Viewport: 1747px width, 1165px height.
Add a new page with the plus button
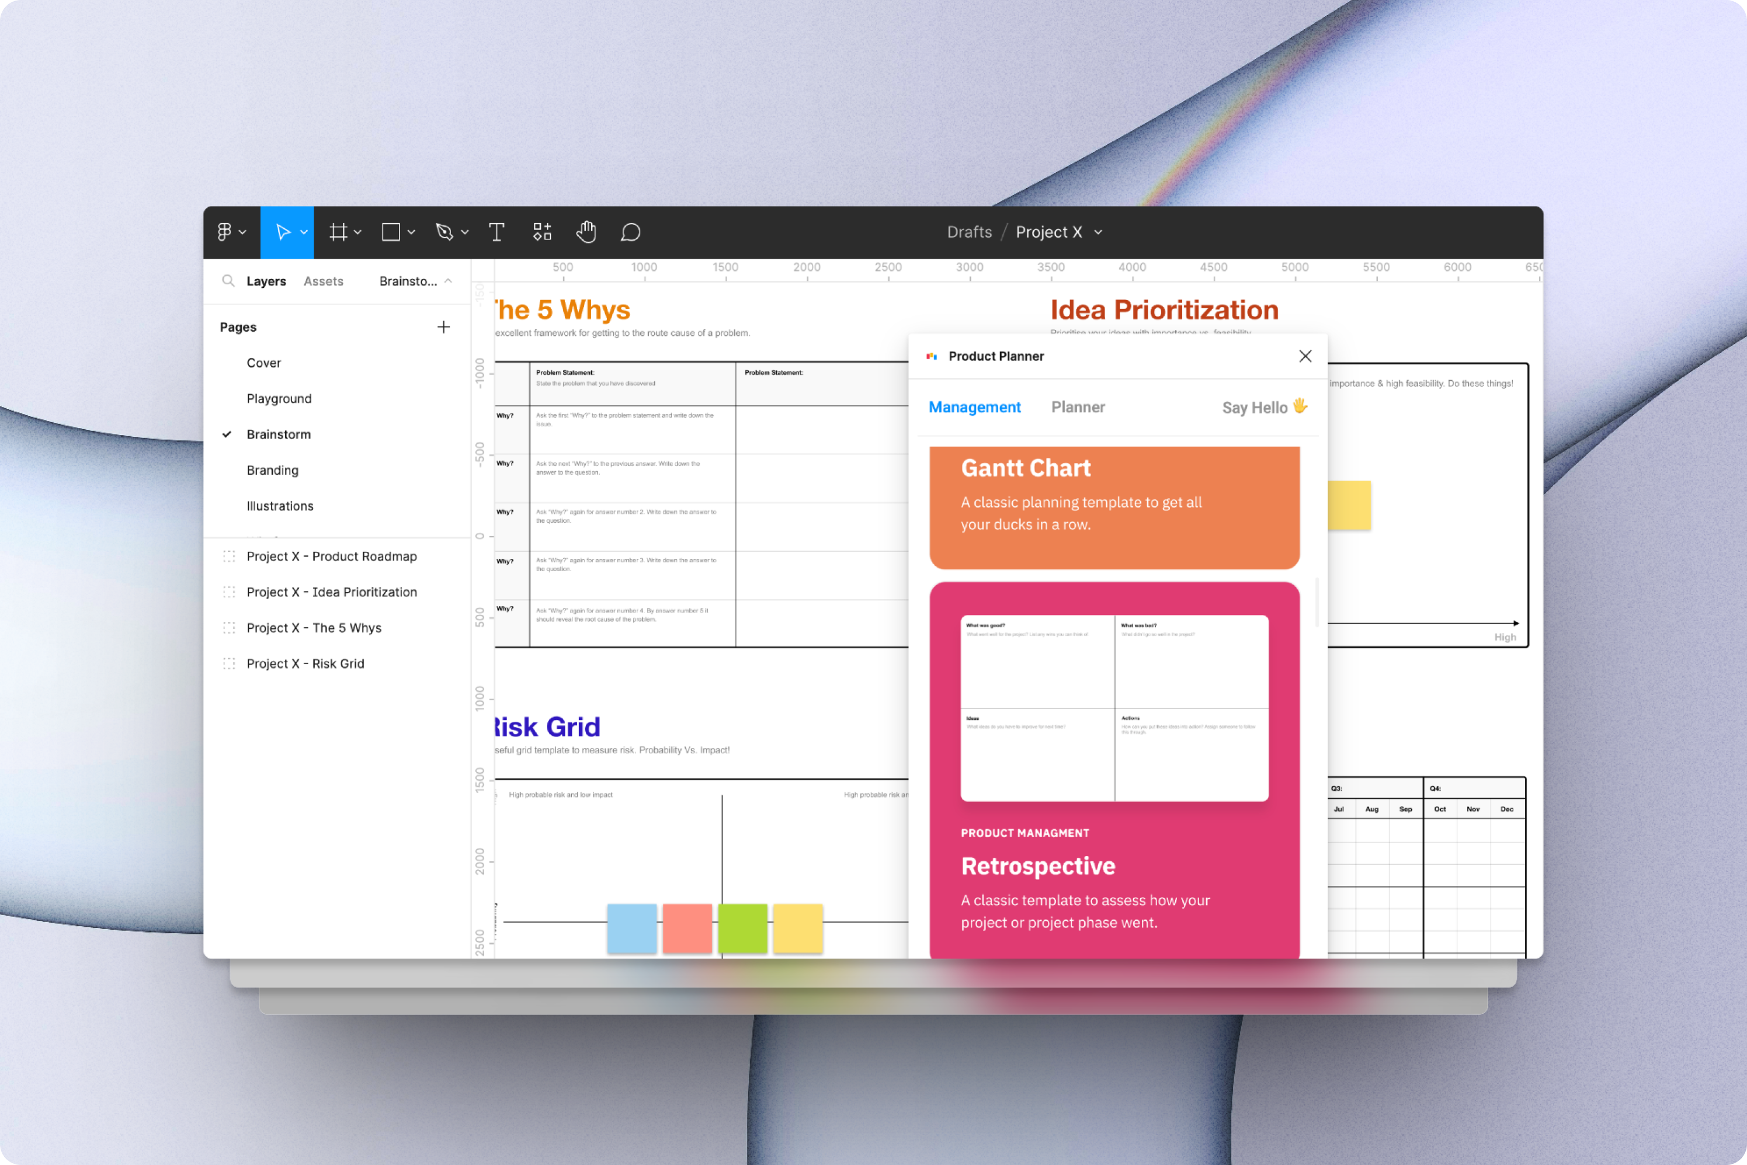(444, 327)
